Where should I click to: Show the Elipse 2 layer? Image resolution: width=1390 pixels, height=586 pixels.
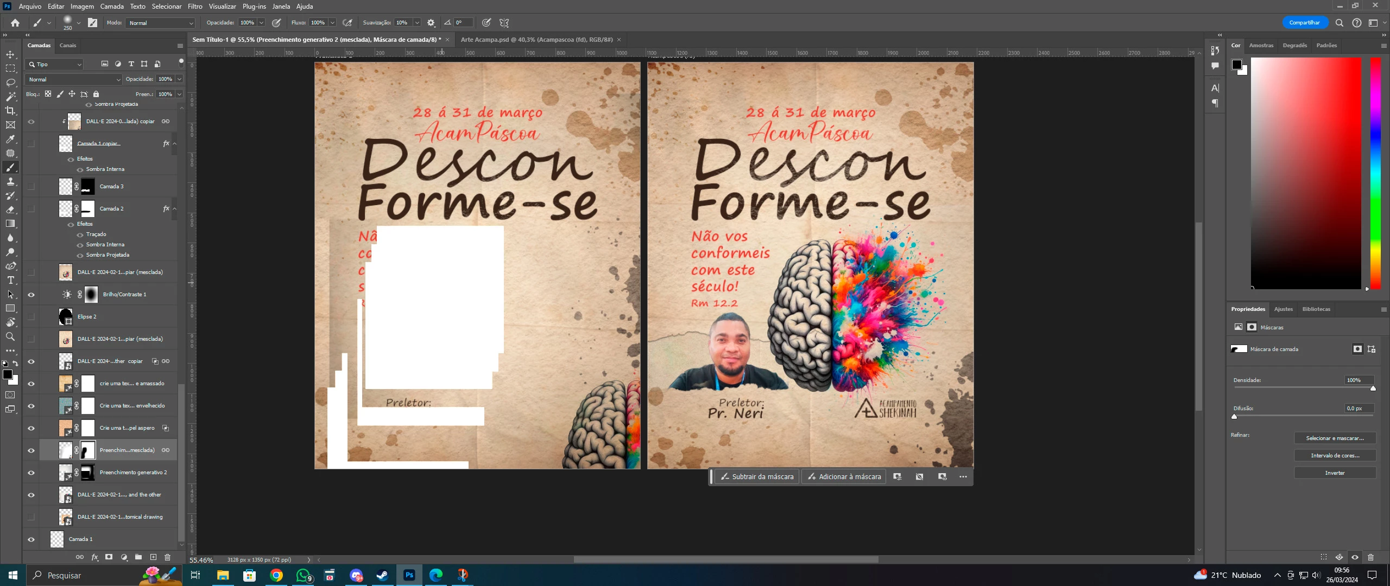click(x=31, y=317)
